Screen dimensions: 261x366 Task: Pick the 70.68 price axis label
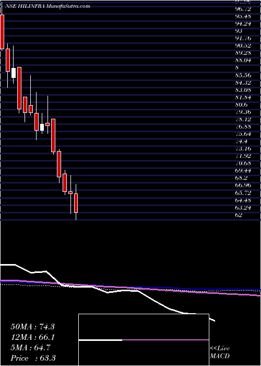pos(243,163)
